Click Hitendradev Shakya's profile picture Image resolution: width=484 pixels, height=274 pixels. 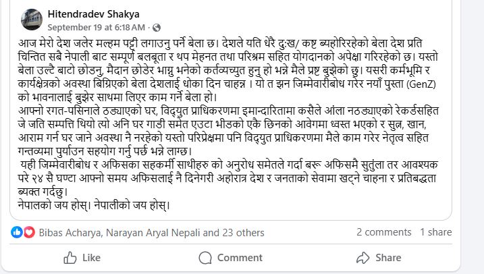pyautogui.click(x=32, y=20)
